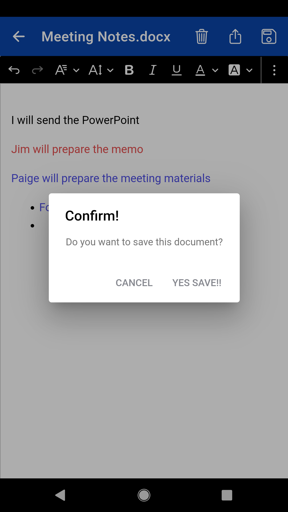Image resolution: width=288 pixels, height=512 pixels.
Task: Expand the highlight color dropdown
Action: click(x=249, y=70)
